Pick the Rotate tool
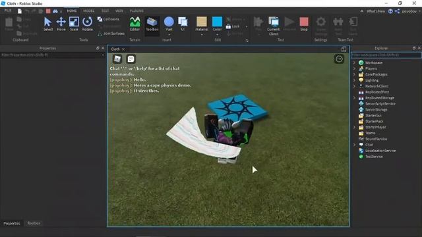Image resolution: width=422 pixels, height=237 pixels. click(87, 24)
